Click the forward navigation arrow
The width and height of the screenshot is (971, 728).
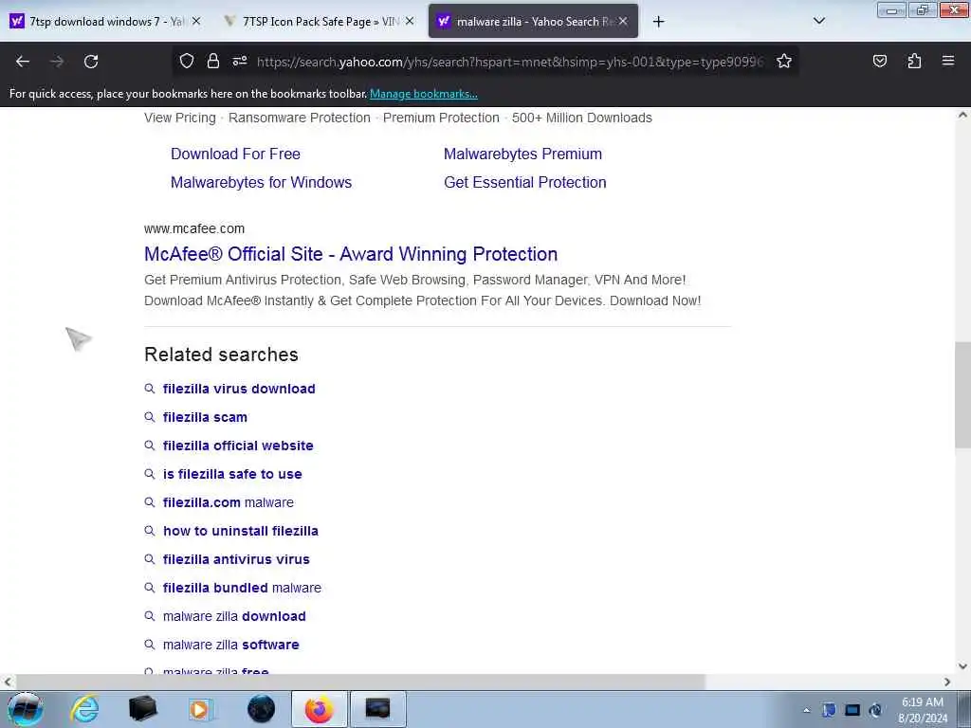(x=57, y=62)
